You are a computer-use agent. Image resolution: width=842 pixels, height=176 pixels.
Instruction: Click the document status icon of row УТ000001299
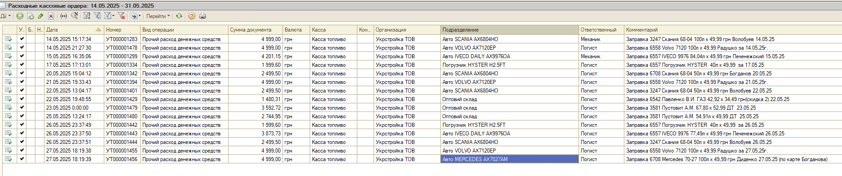pos(9,56)
